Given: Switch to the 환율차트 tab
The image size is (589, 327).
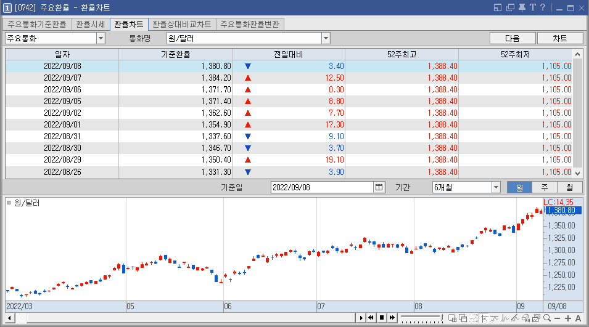Looking at the screenshot, I should pos(129,24).
